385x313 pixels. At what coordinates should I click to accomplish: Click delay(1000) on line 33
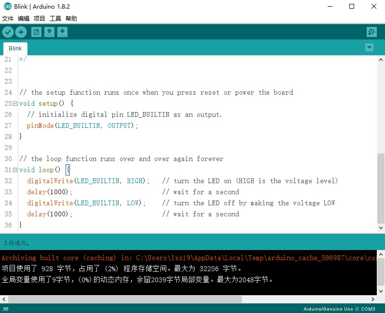(x=49, y=192)
